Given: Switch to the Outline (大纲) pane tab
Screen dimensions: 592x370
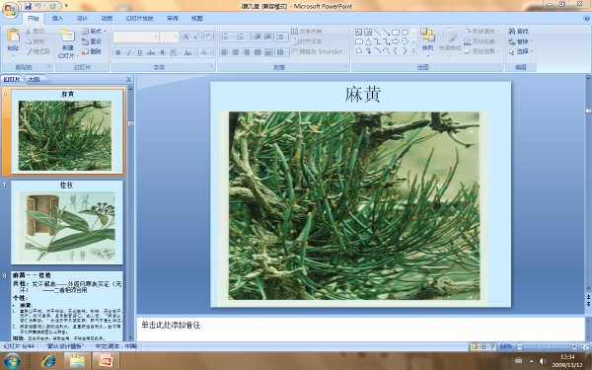Looking at the screenshot, I should pos(34,79).
